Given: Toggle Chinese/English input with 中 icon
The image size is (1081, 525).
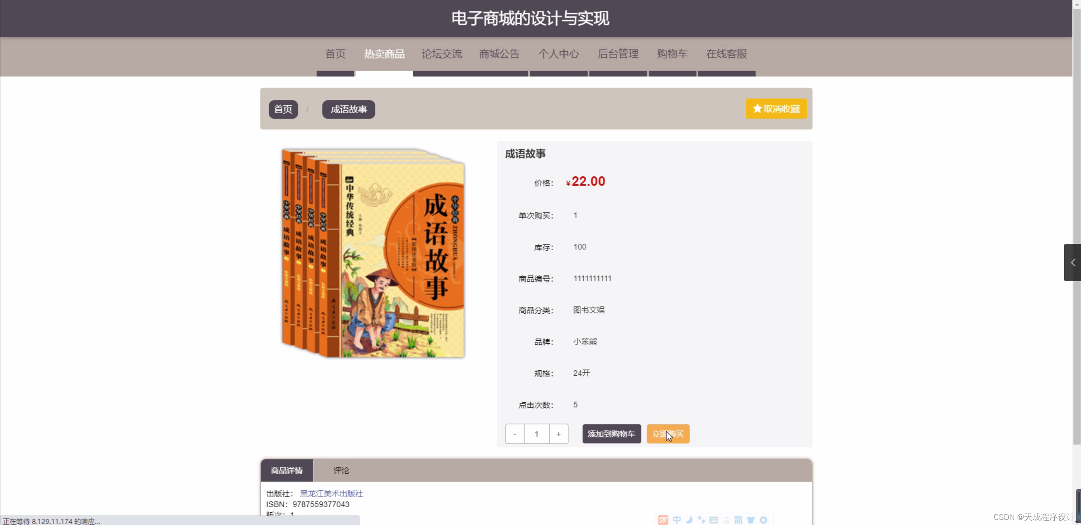Looking at the screenshot, I should pyautogui.click(x=677, y=520).
